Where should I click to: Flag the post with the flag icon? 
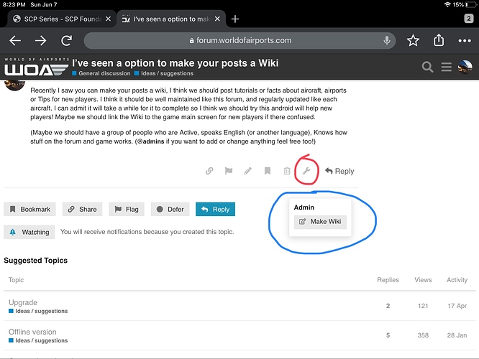(229, 171)
